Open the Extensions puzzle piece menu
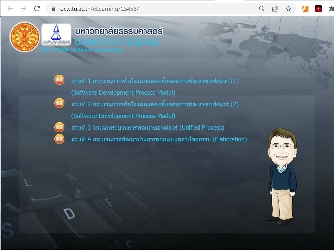The width and height of the screenshot is (334, 250). [331, 9]
